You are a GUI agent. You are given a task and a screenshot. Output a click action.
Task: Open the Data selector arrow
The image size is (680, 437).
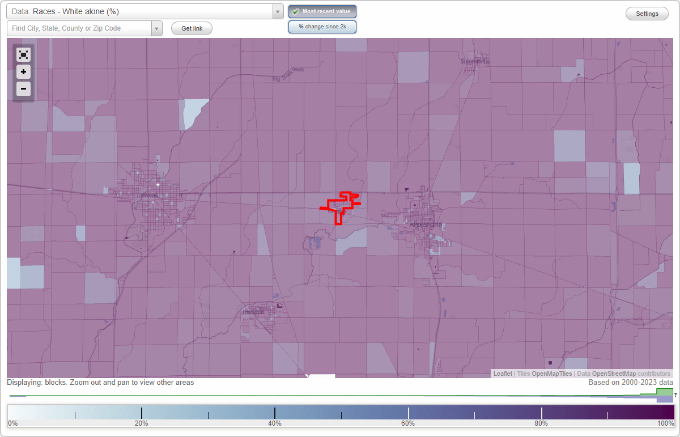point(277,11)
